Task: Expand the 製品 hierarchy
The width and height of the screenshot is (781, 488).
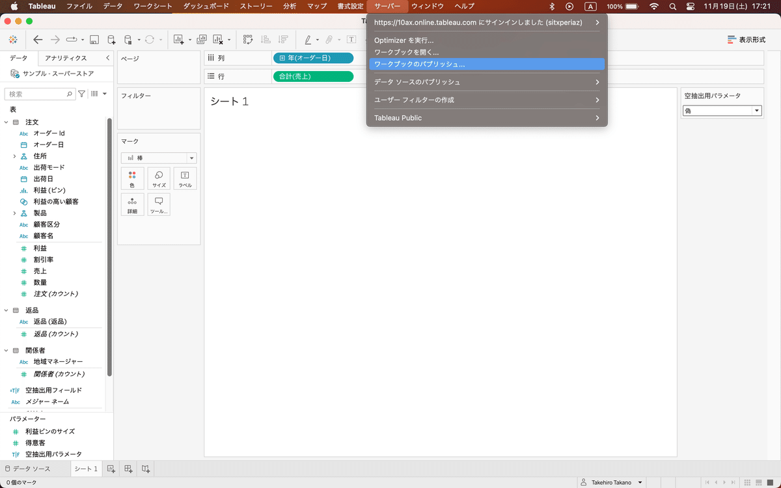Action: coord(14,213)
